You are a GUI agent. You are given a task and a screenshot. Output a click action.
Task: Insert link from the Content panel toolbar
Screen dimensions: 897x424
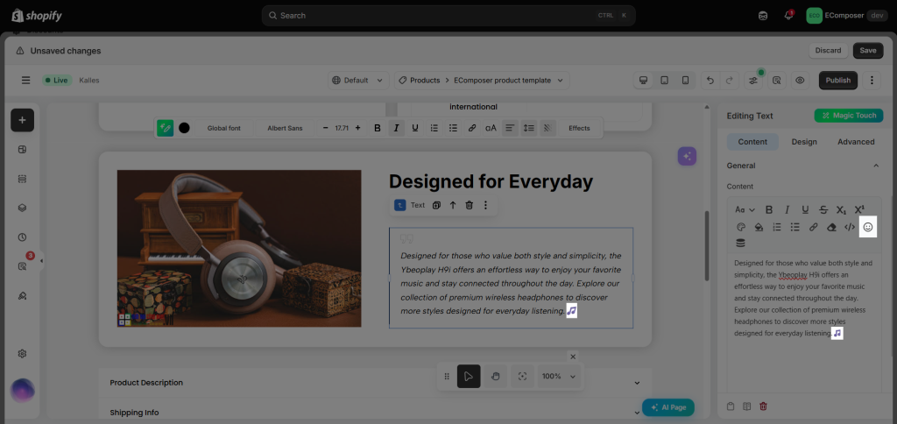pos(813,227)
